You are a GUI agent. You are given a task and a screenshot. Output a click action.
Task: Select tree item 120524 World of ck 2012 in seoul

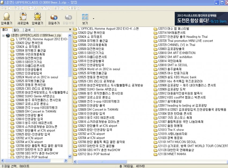pyautogui.click(x=37, y=77)
